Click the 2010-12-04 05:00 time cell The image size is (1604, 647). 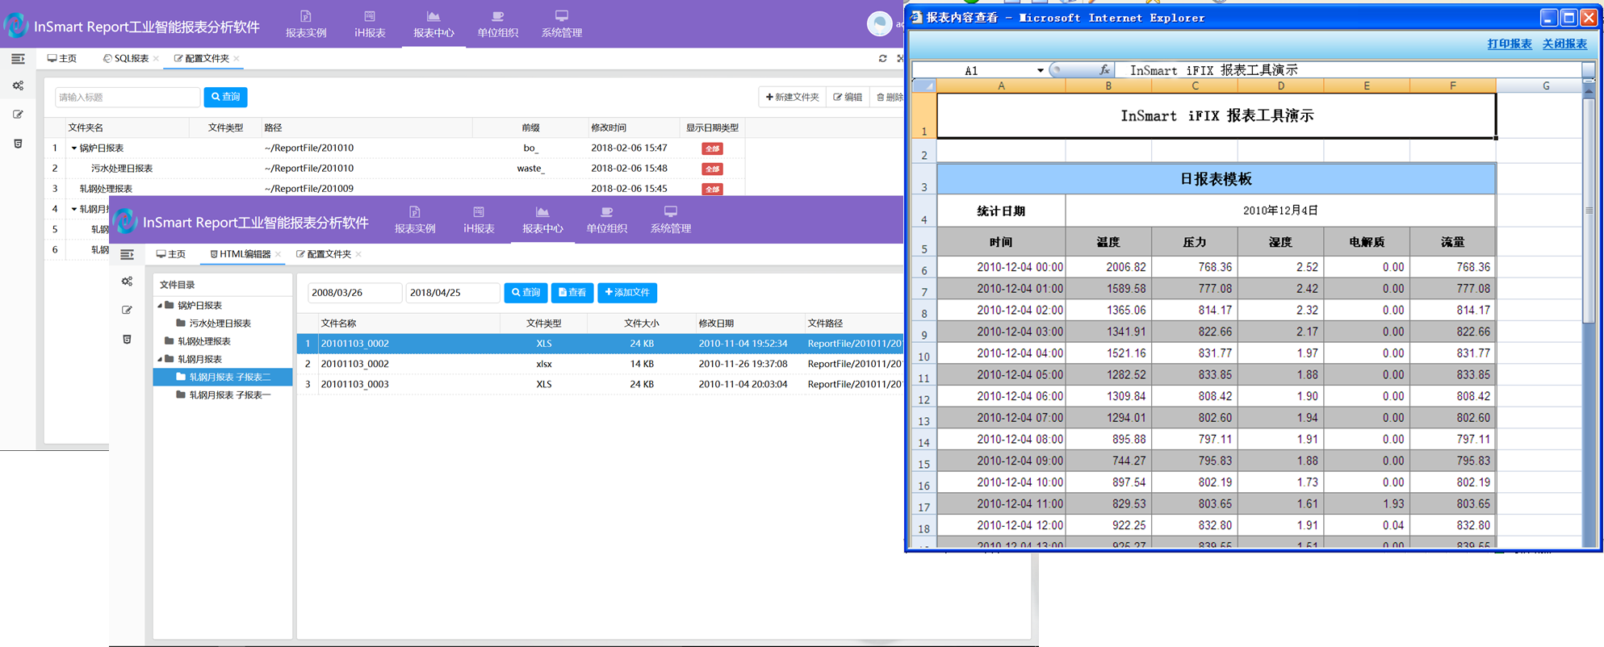1001,374
